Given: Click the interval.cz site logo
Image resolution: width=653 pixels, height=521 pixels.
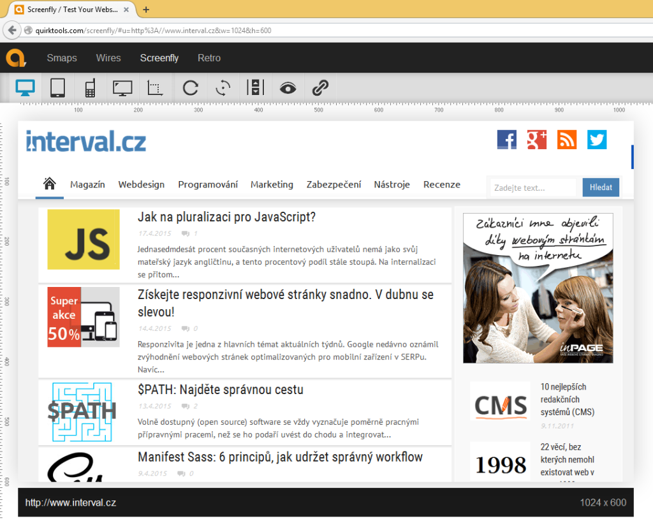Looking at the screenshot, I should pos(86,142).
